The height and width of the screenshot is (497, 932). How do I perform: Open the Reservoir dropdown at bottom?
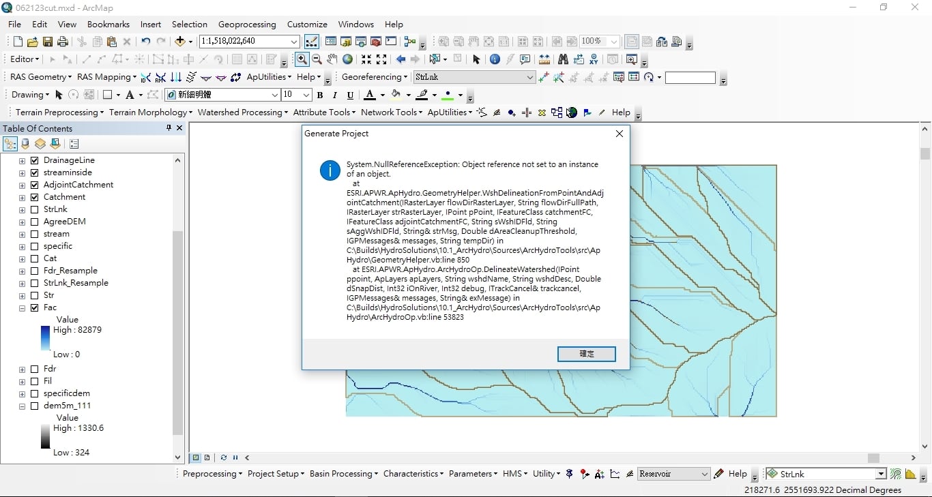coord(673,474)
